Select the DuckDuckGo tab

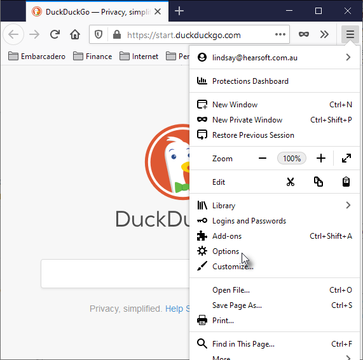point(97,11)
